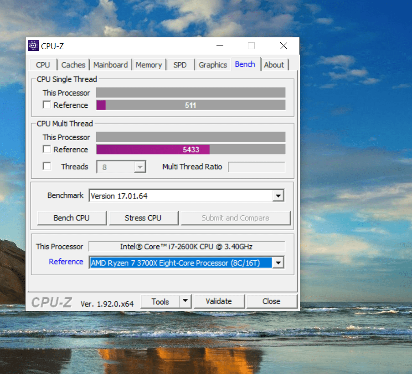Switch to the Caches tab
The width and height of the screenshot is (412, 374).
point(73,65)
